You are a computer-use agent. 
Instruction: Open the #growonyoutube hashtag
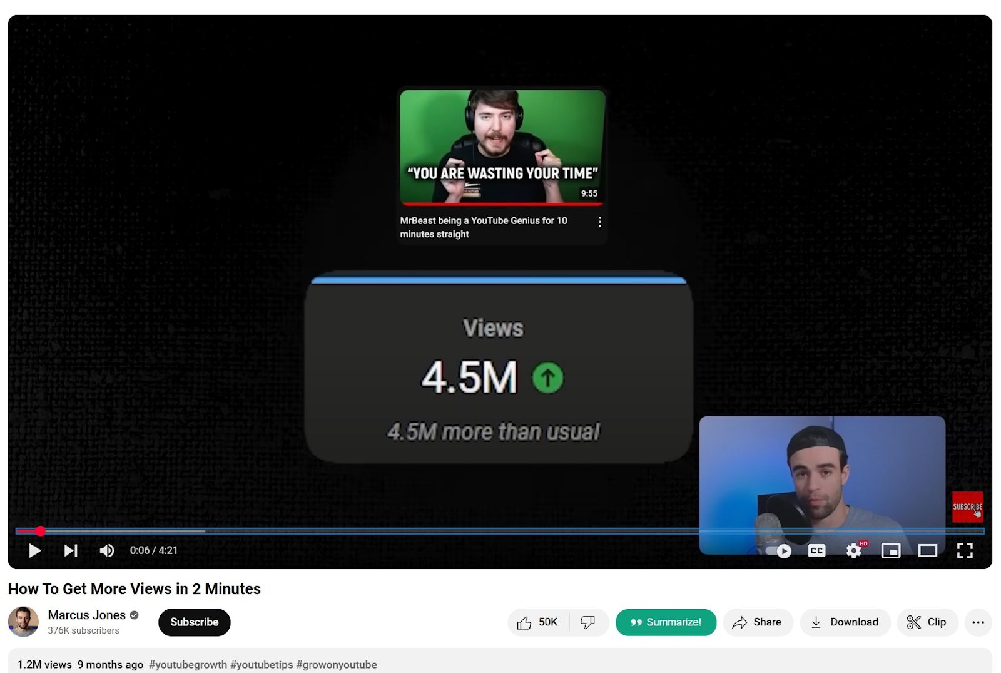click(x=337, y=665)
